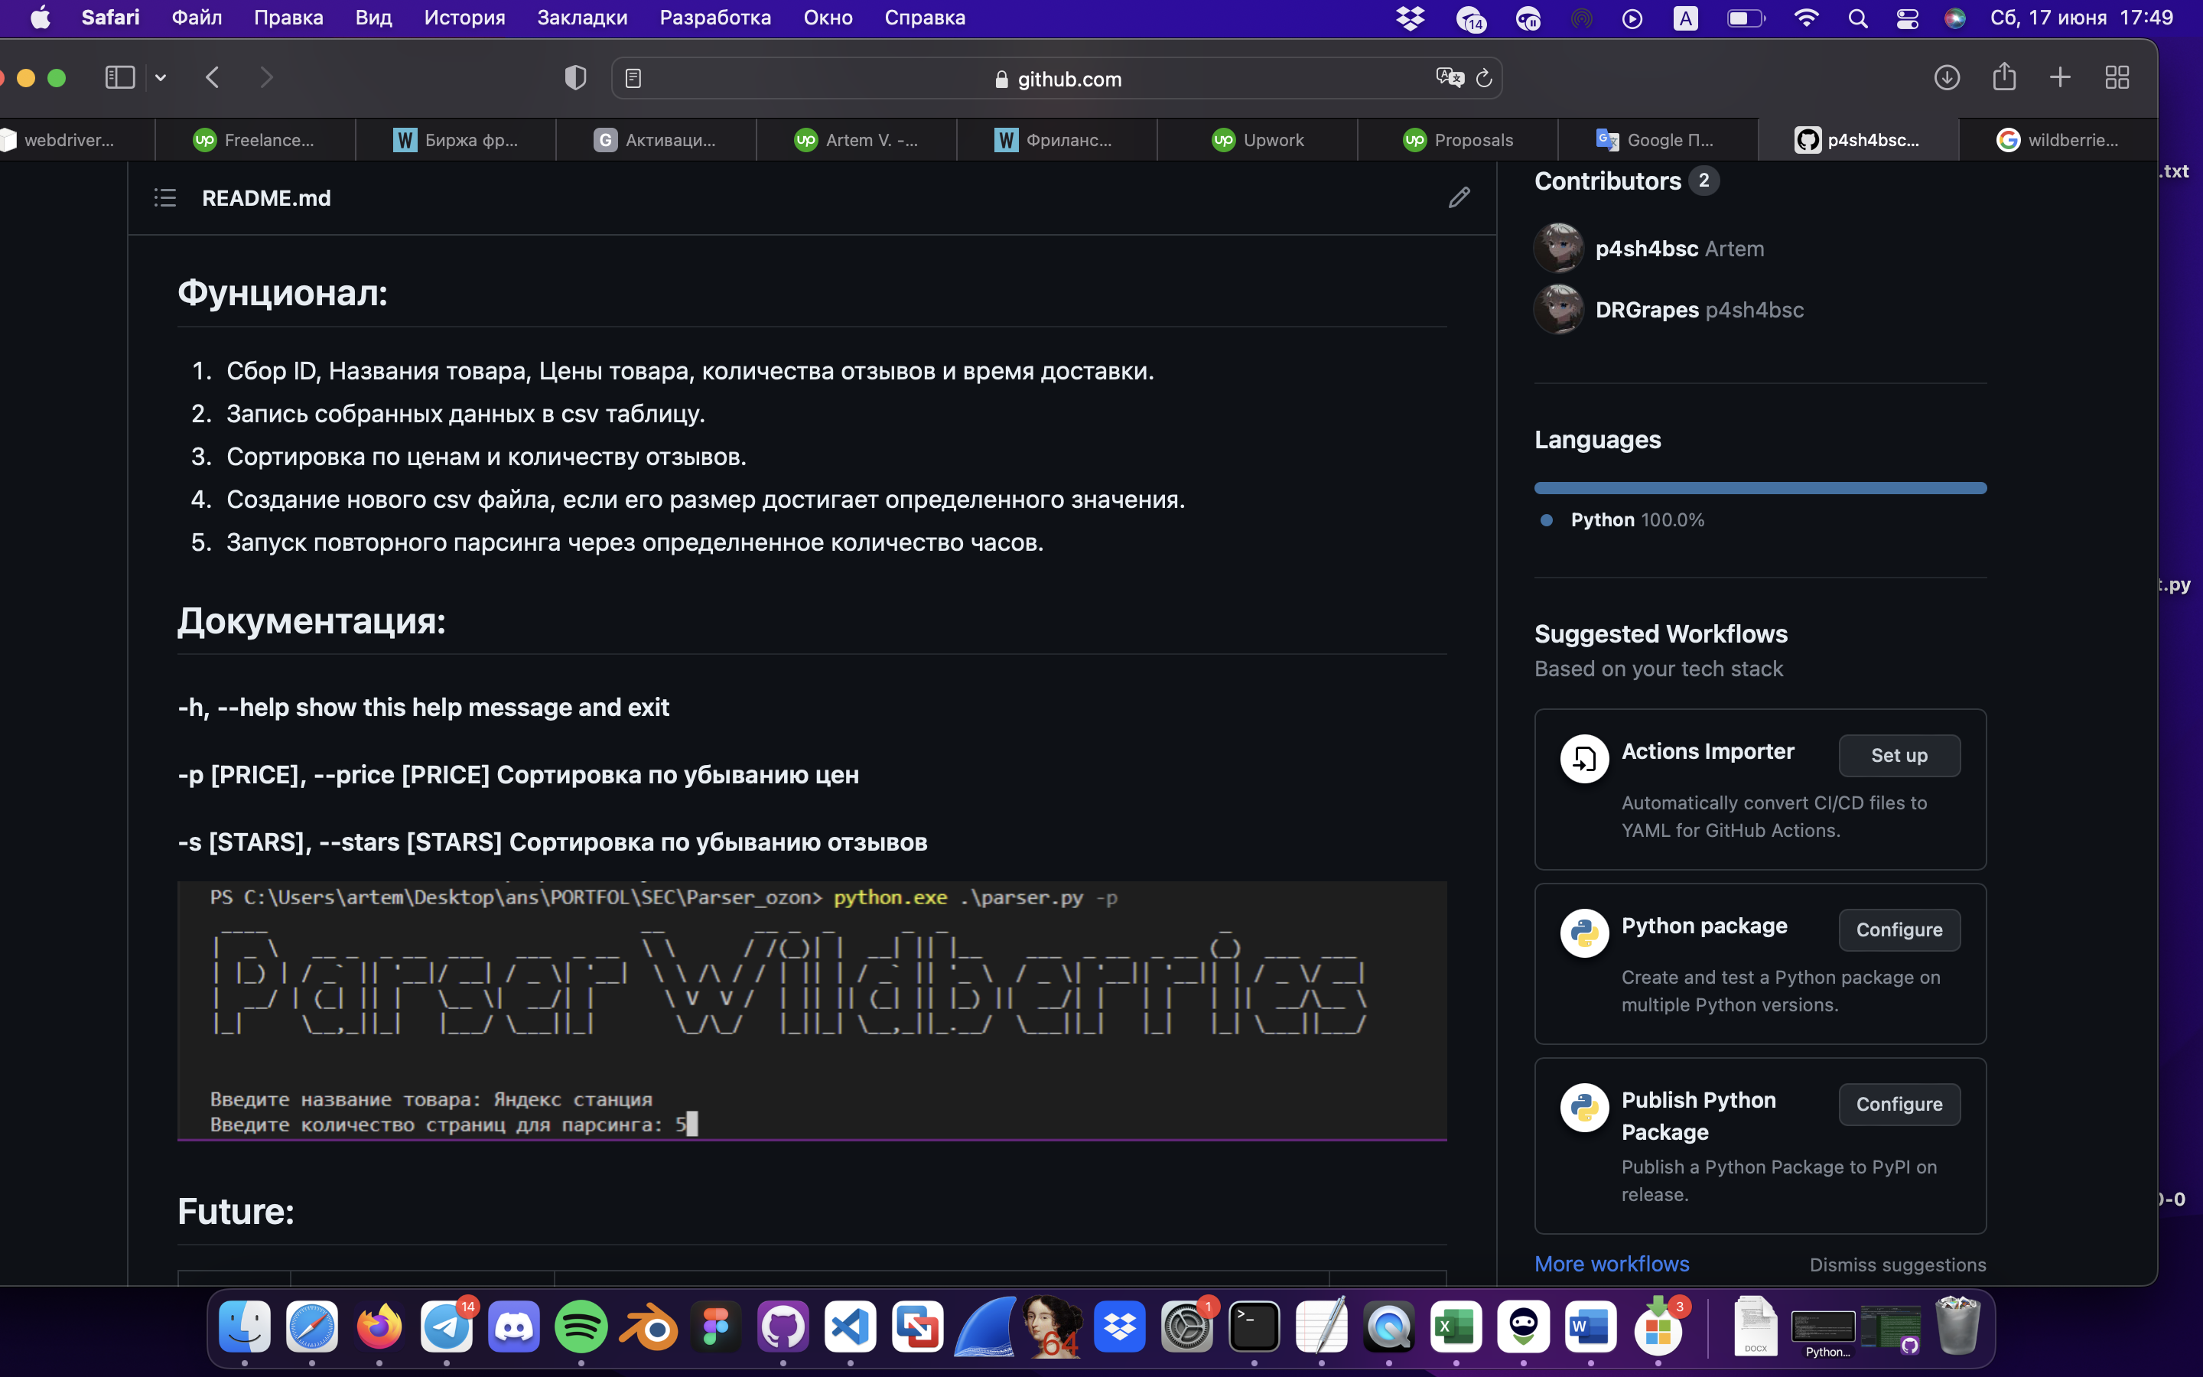Show Safari sidebar panel
The image size is (2203, 1377).
coord(120,77)
